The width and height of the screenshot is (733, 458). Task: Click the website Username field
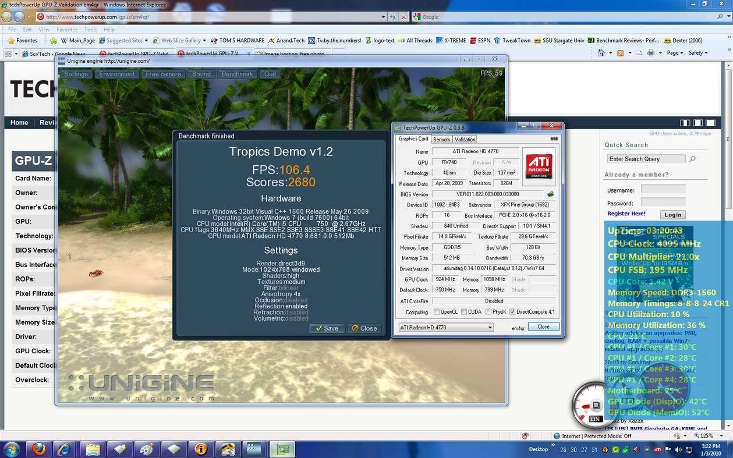click(663, 189)
